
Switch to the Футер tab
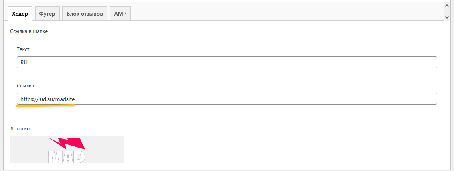click(x=47, y=14)
